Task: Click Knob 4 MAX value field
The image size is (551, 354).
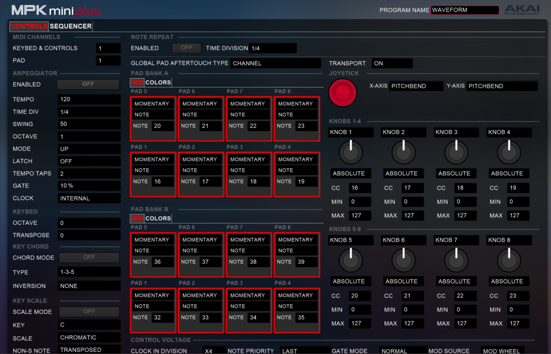Action: (518, 216)
